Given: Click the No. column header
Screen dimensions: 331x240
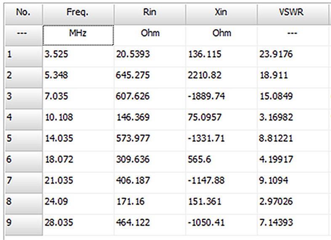Looking at the screenshot, I should coord(24,14).
